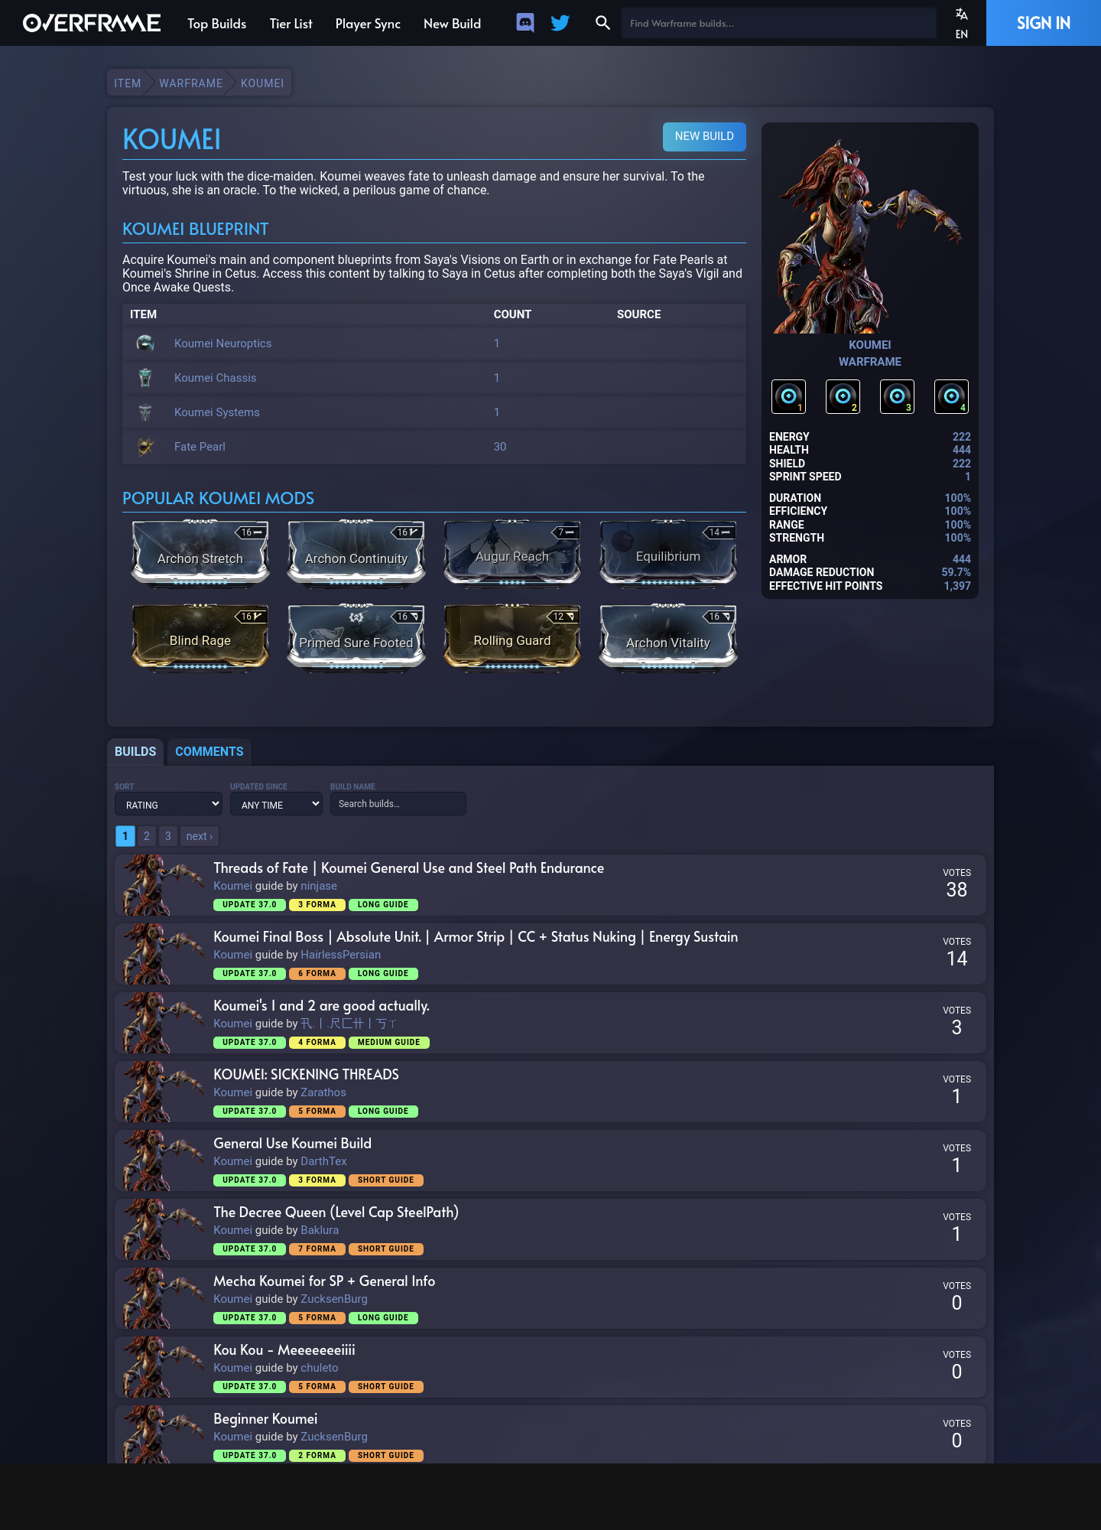
Task: Open Koumei Systems link
Action: pos(217,412)
